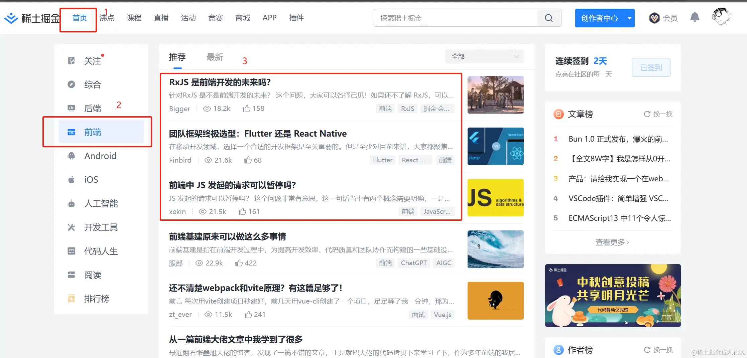
Task: Open article RxJS 是前端开发的未来吗?
Action: (x=220, y=82)
